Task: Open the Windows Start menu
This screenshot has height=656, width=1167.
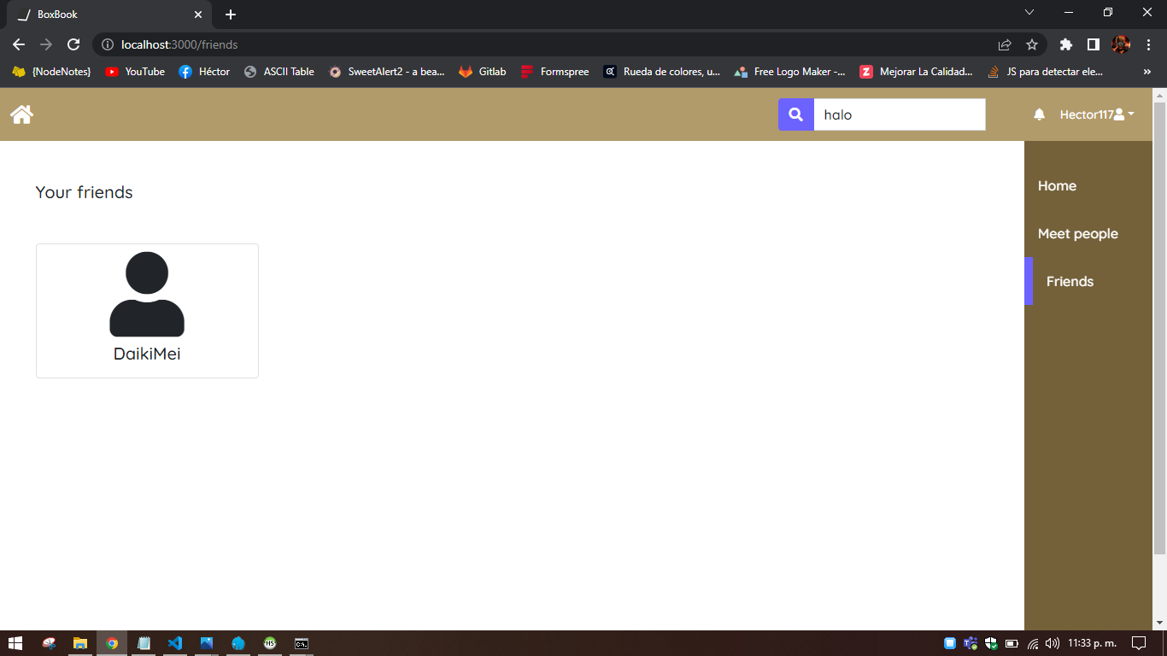Action: coord(15,643)
